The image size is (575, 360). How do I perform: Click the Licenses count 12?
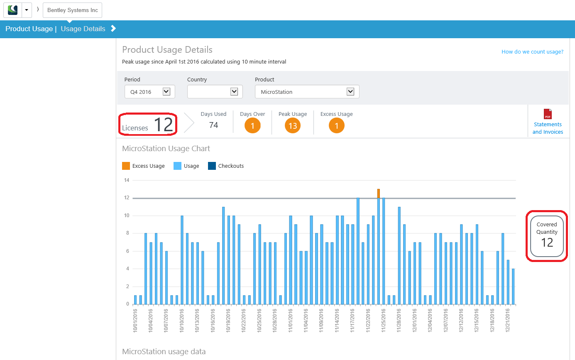point(164,125)
